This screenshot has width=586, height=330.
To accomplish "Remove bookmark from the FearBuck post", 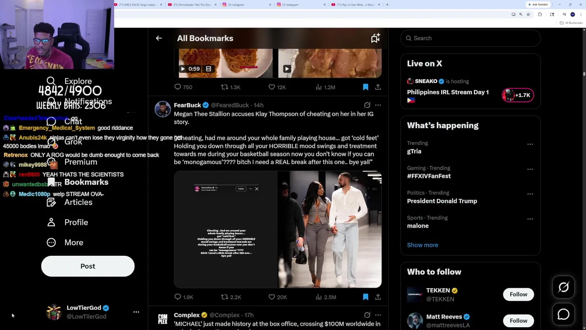I will [x=365, y=297].
